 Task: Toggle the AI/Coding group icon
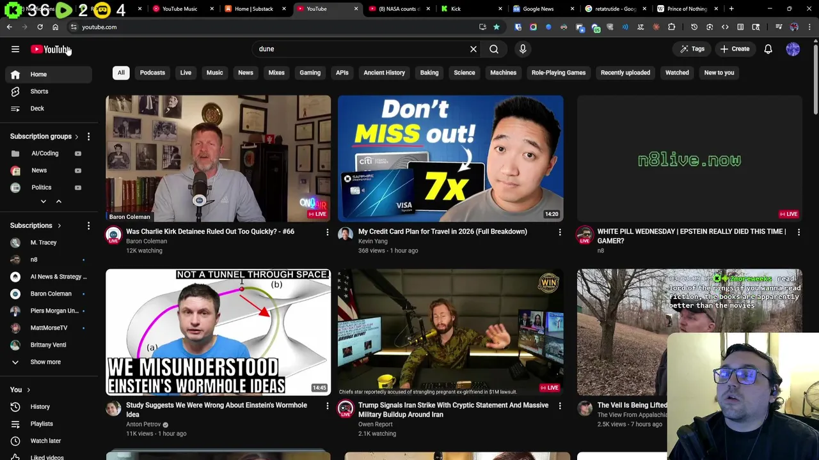78,153
